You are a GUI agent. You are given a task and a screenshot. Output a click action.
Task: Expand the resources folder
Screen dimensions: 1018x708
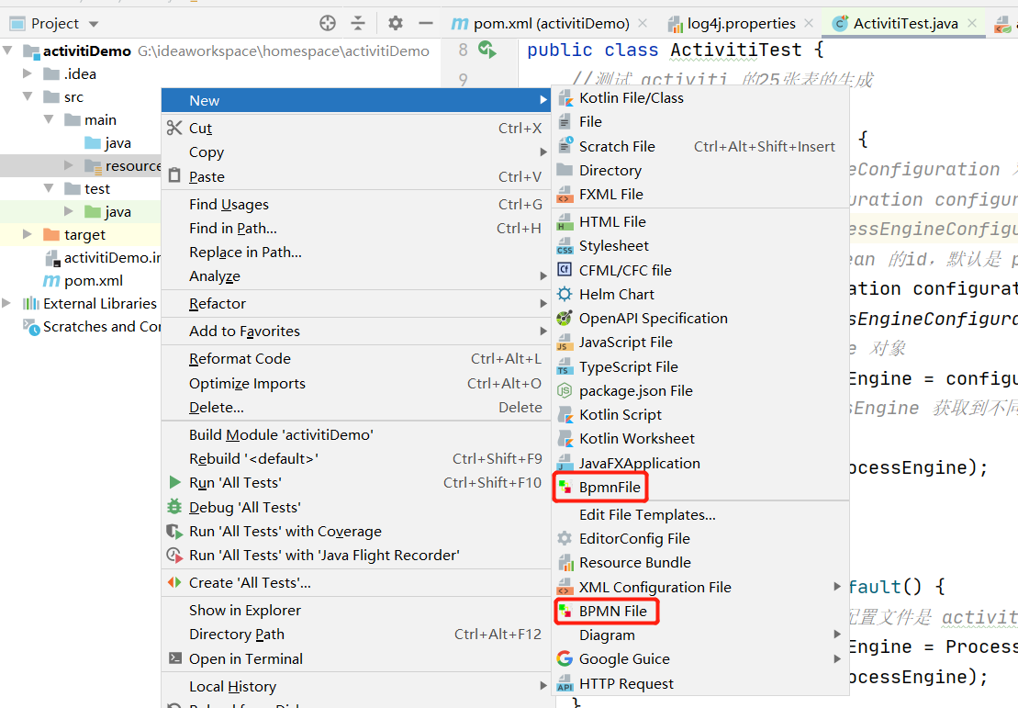pyautogui.click(x=69, y=165)
